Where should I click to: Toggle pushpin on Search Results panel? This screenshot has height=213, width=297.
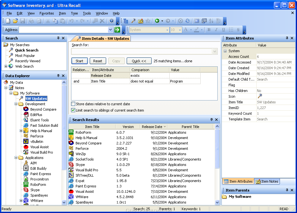(211, 119)
